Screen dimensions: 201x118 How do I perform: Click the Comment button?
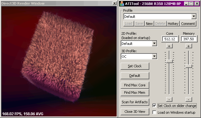[x=188, y=24]
